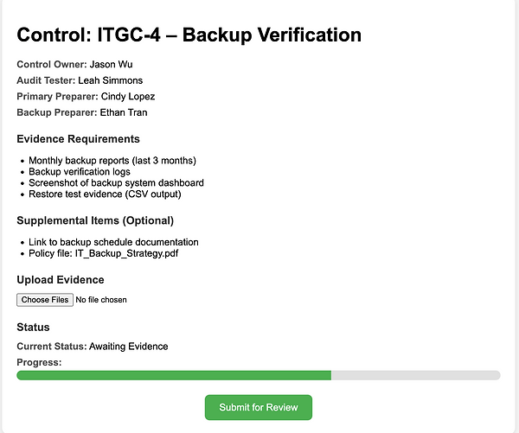519x433 pixels.
Task: Click the Progress label
Action: [x=39, y=362]
